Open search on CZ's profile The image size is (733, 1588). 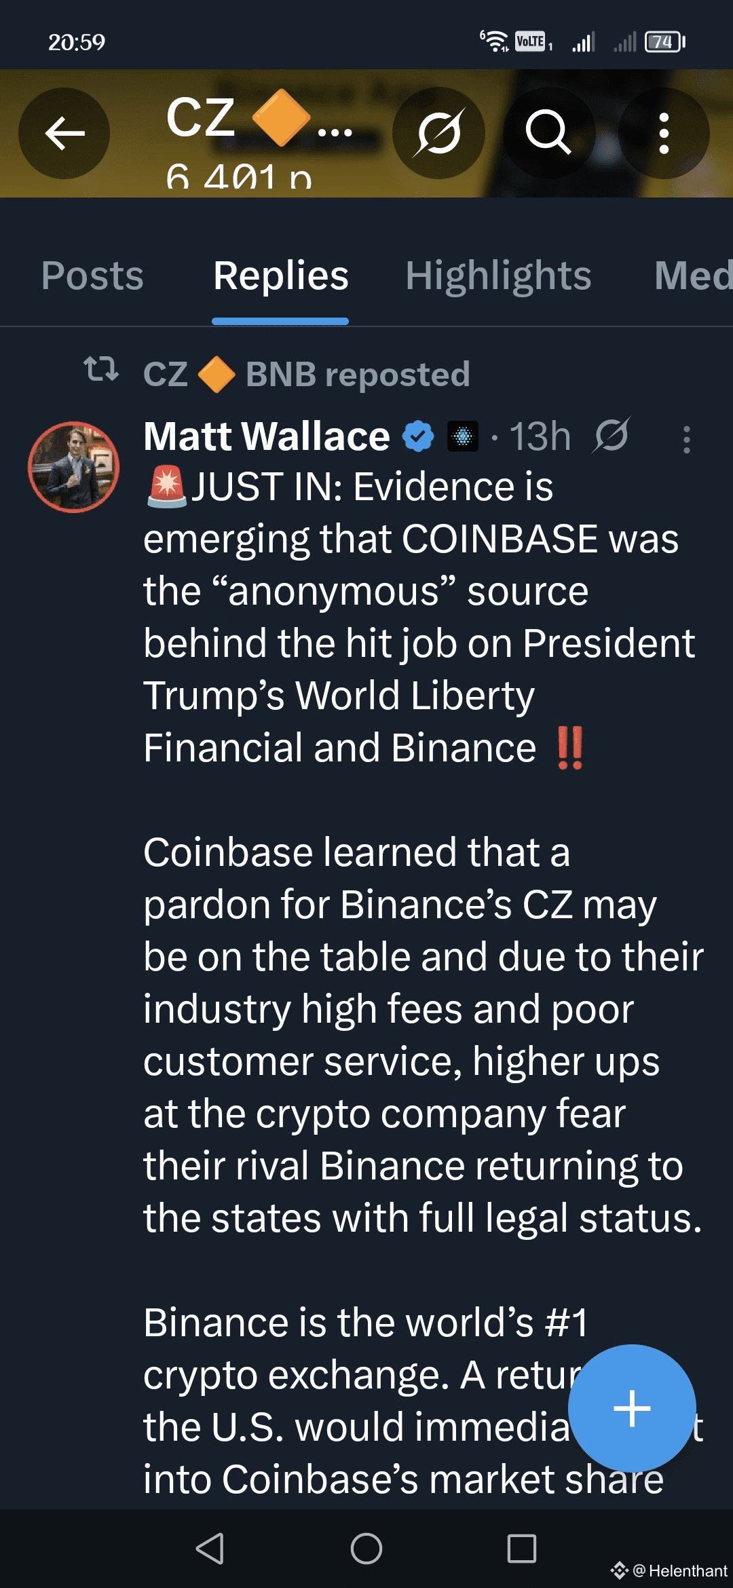548,133
